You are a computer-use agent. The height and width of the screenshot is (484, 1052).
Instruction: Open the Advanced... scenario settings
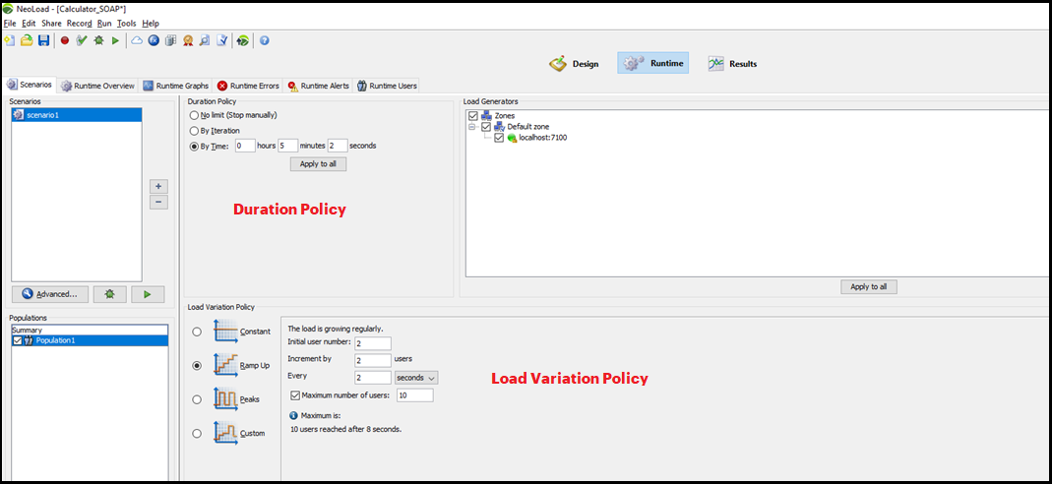pos(49,293)
